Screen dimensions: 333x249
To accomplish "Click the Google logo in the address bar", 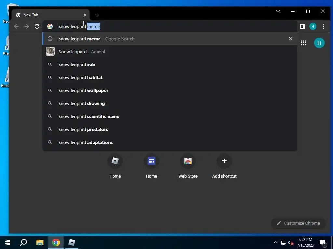I will 50,26.
